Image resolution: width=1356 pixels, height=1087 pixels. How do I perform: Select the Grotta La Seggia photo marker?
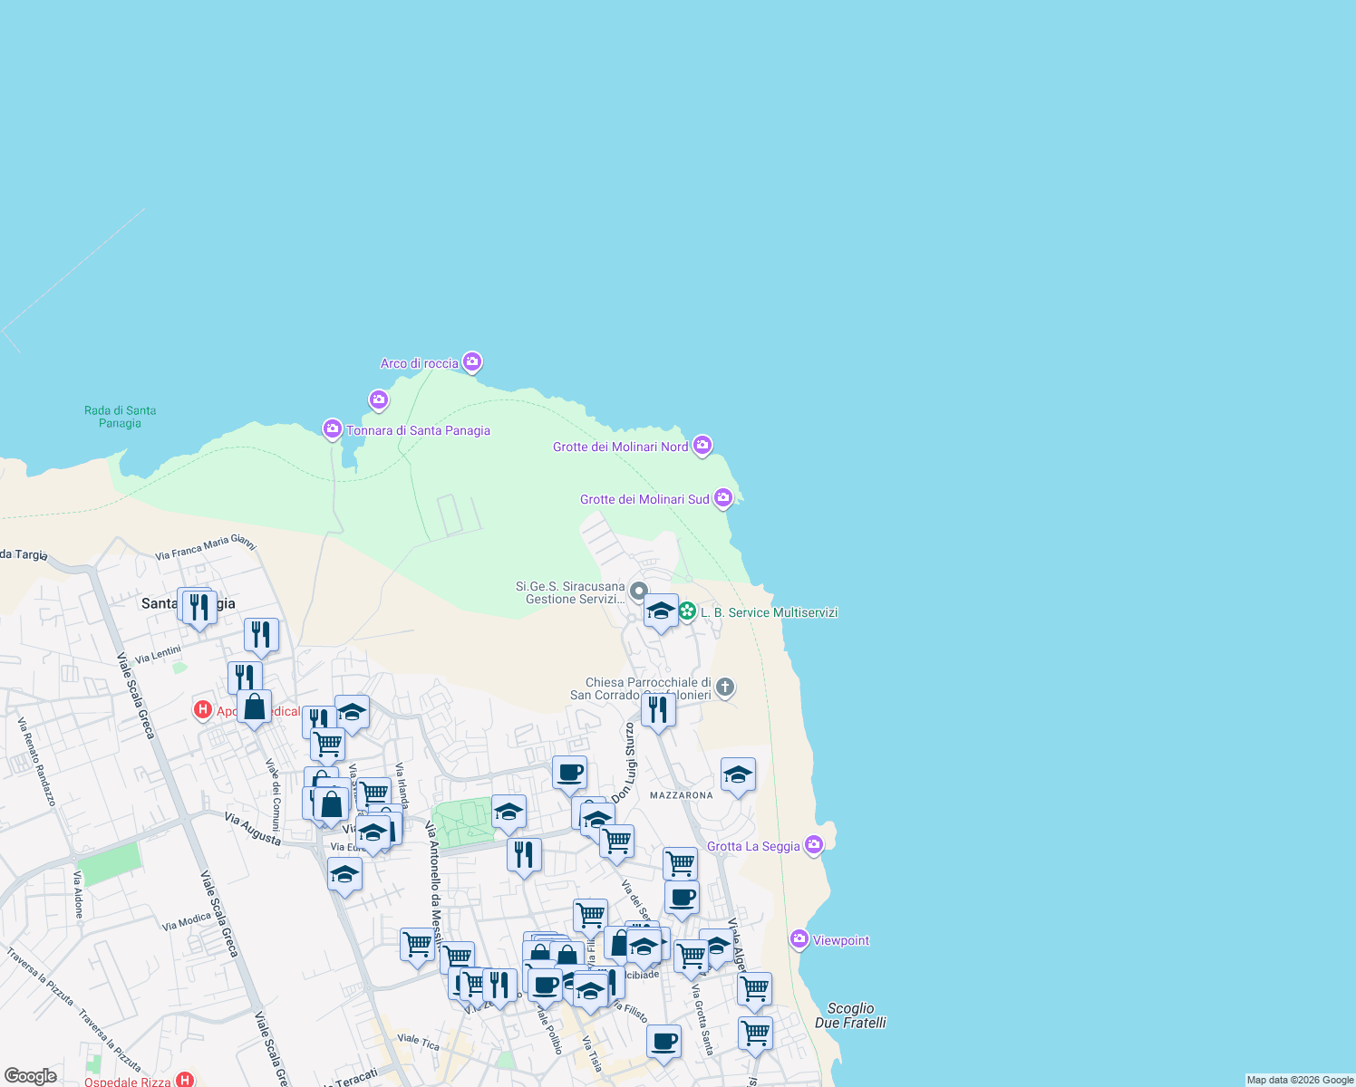tap(813, 845)
